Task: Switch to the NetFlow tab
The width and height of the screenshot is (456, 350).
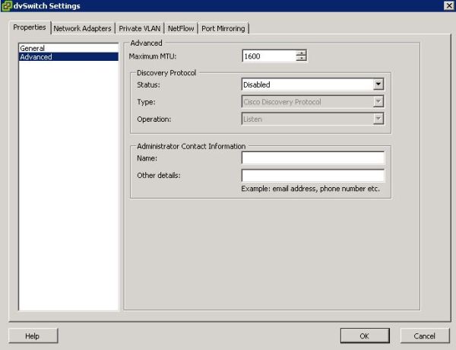Action: (181, 28)
